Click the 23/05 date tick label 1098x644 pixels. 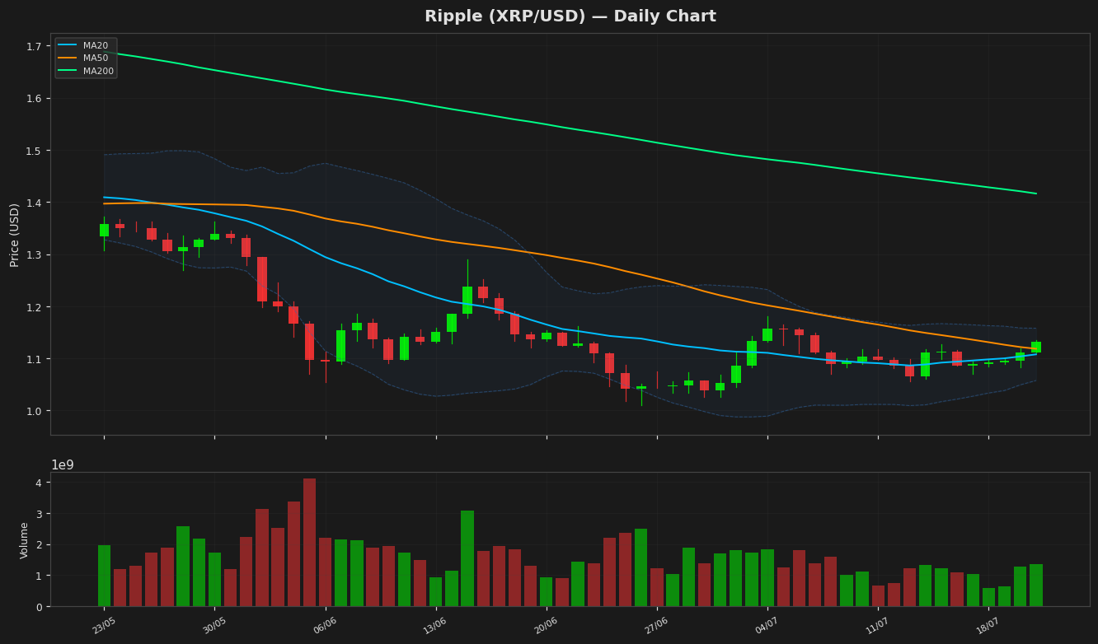pos(104,627)
